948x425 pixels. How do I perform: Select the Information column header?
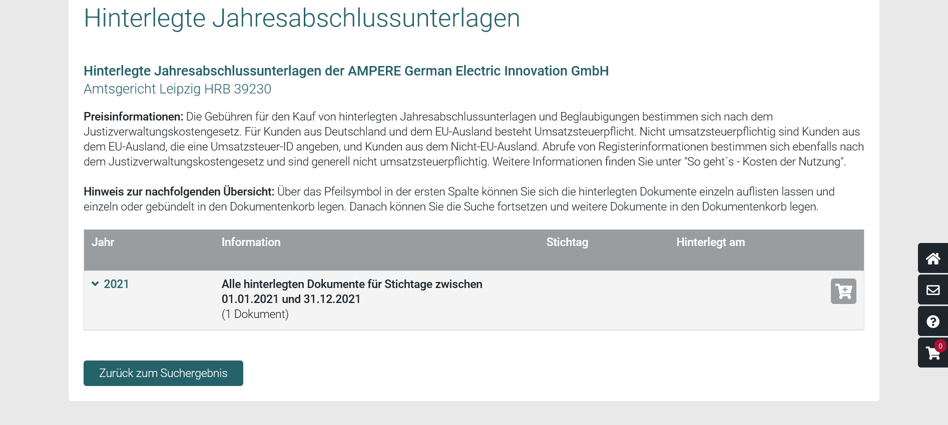(x=251, y=242)
